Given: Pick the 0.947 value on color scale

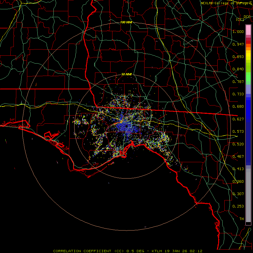Looking at the screenshot, I should pyautogui.click(x=238, y=44).
